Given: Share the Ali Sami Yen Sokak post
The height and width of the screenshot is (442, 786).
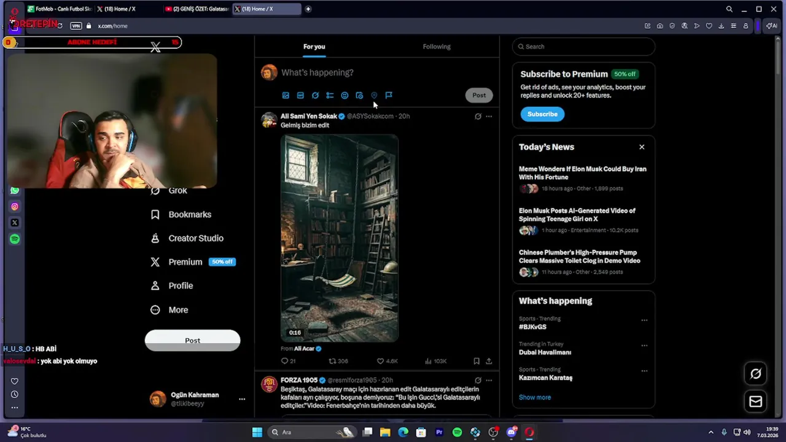Looking at the screenshot, I should click(489, 361).
